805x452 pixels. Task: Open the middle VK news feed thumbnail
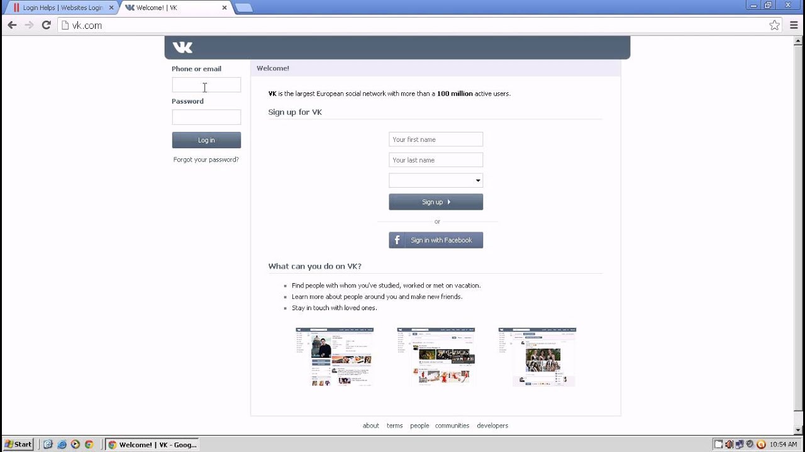(436, 357)
